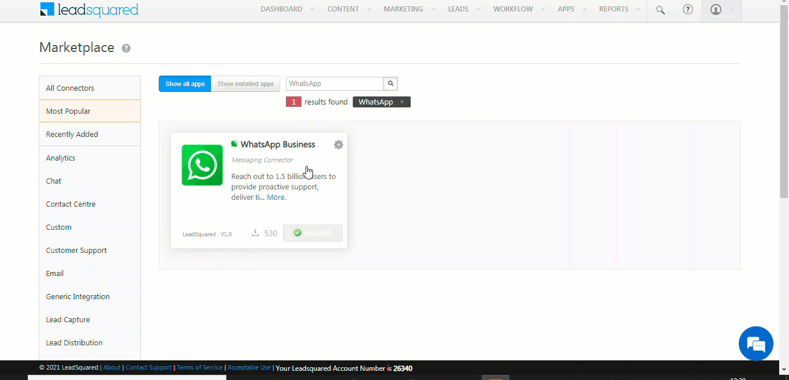The width and height of the screenshot is (789, 380).
Task: Click the LeadSquared logo
Action: pos(90,10)
